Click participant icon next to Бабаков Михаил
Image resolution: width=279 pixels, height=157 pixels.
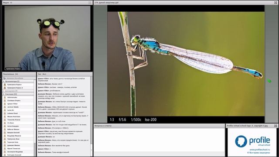coord(5,130)
